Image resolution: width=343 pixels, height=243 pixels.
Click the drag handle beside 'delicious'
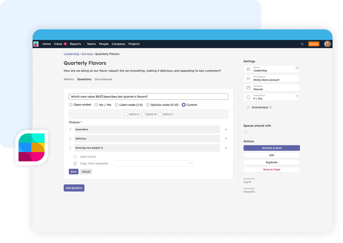(70, 139)
